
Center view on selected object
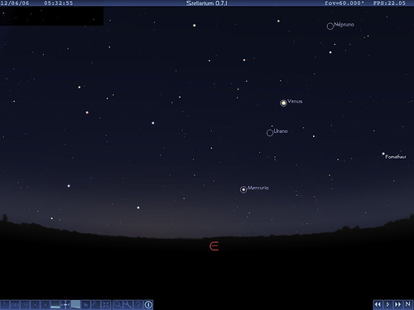[106, 305]
